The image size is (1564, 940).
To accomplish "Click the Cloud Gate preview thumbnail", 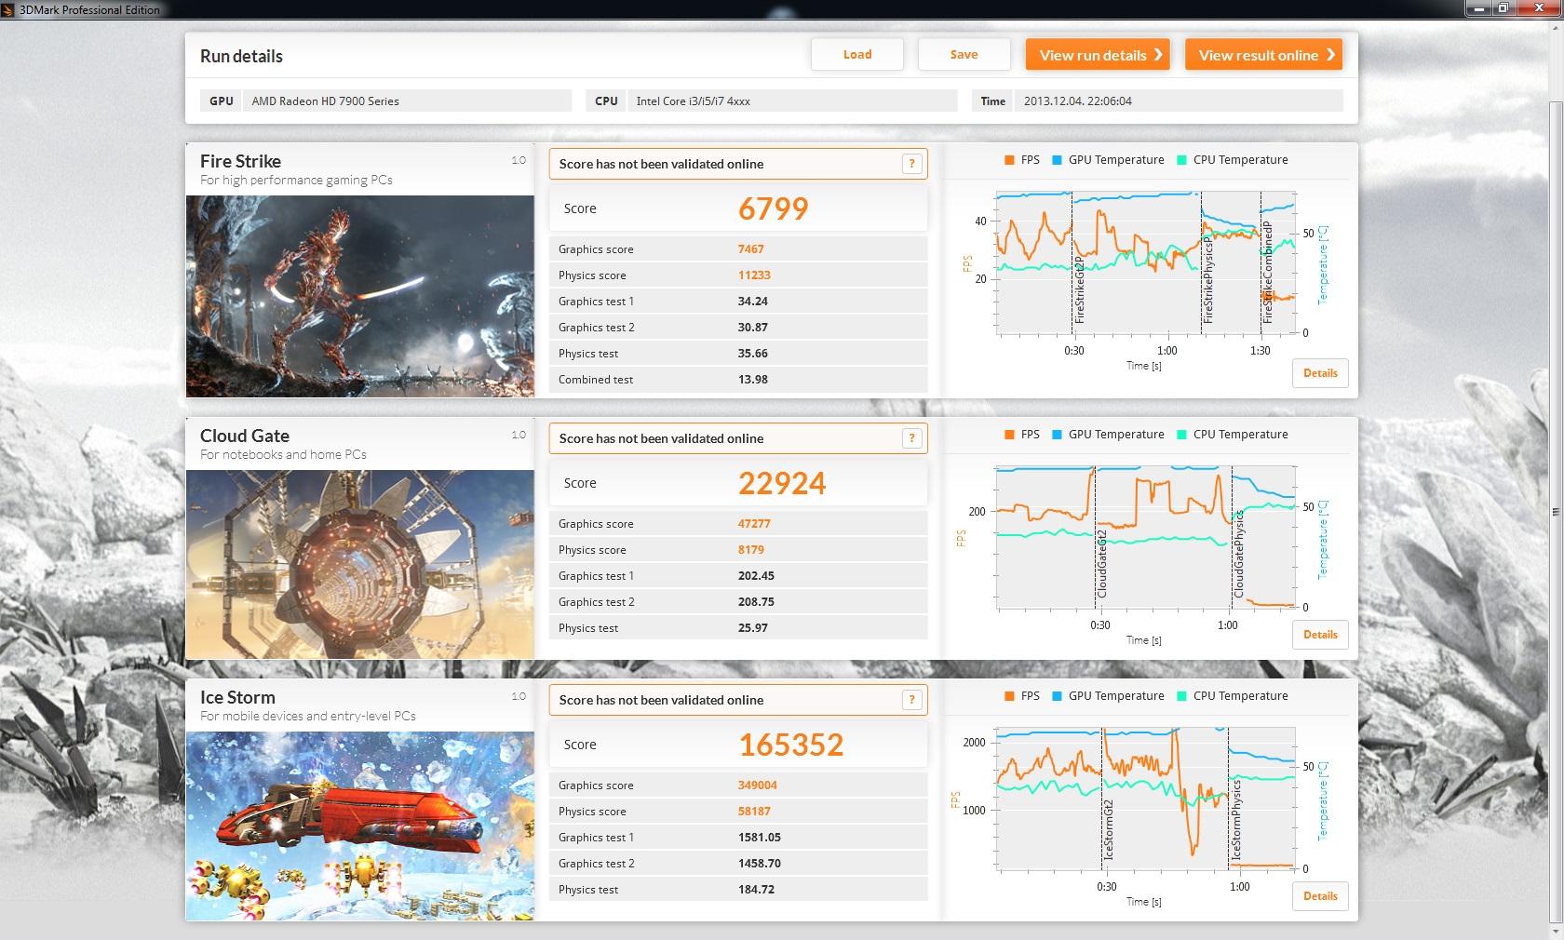I will coord(360,564).
